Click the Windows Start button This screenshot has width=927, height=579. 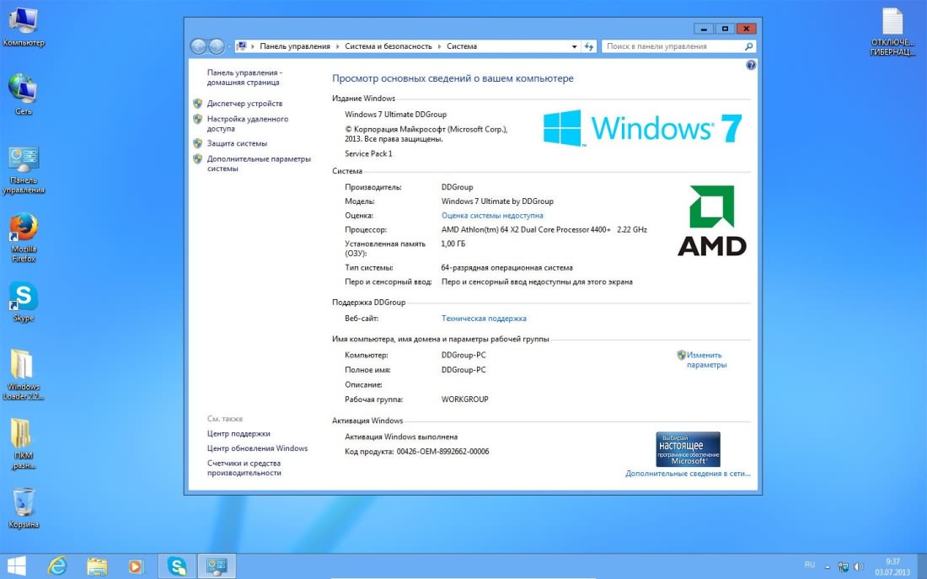click(x=16, y=566)
